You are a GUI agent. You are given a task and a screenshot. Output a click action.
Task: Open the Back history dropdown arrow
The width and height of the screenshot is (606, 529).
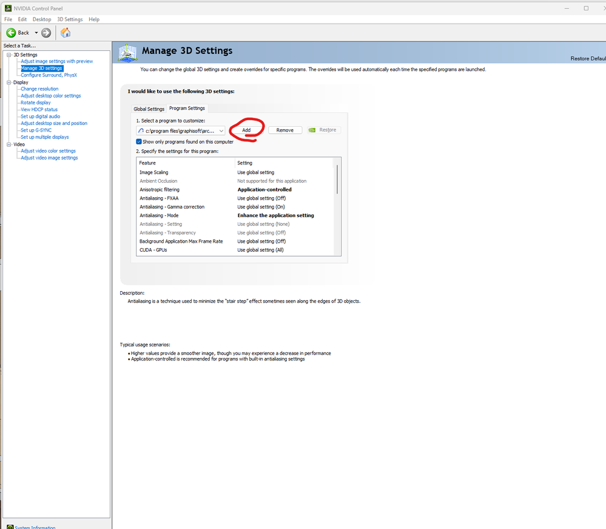pos(36,33)
